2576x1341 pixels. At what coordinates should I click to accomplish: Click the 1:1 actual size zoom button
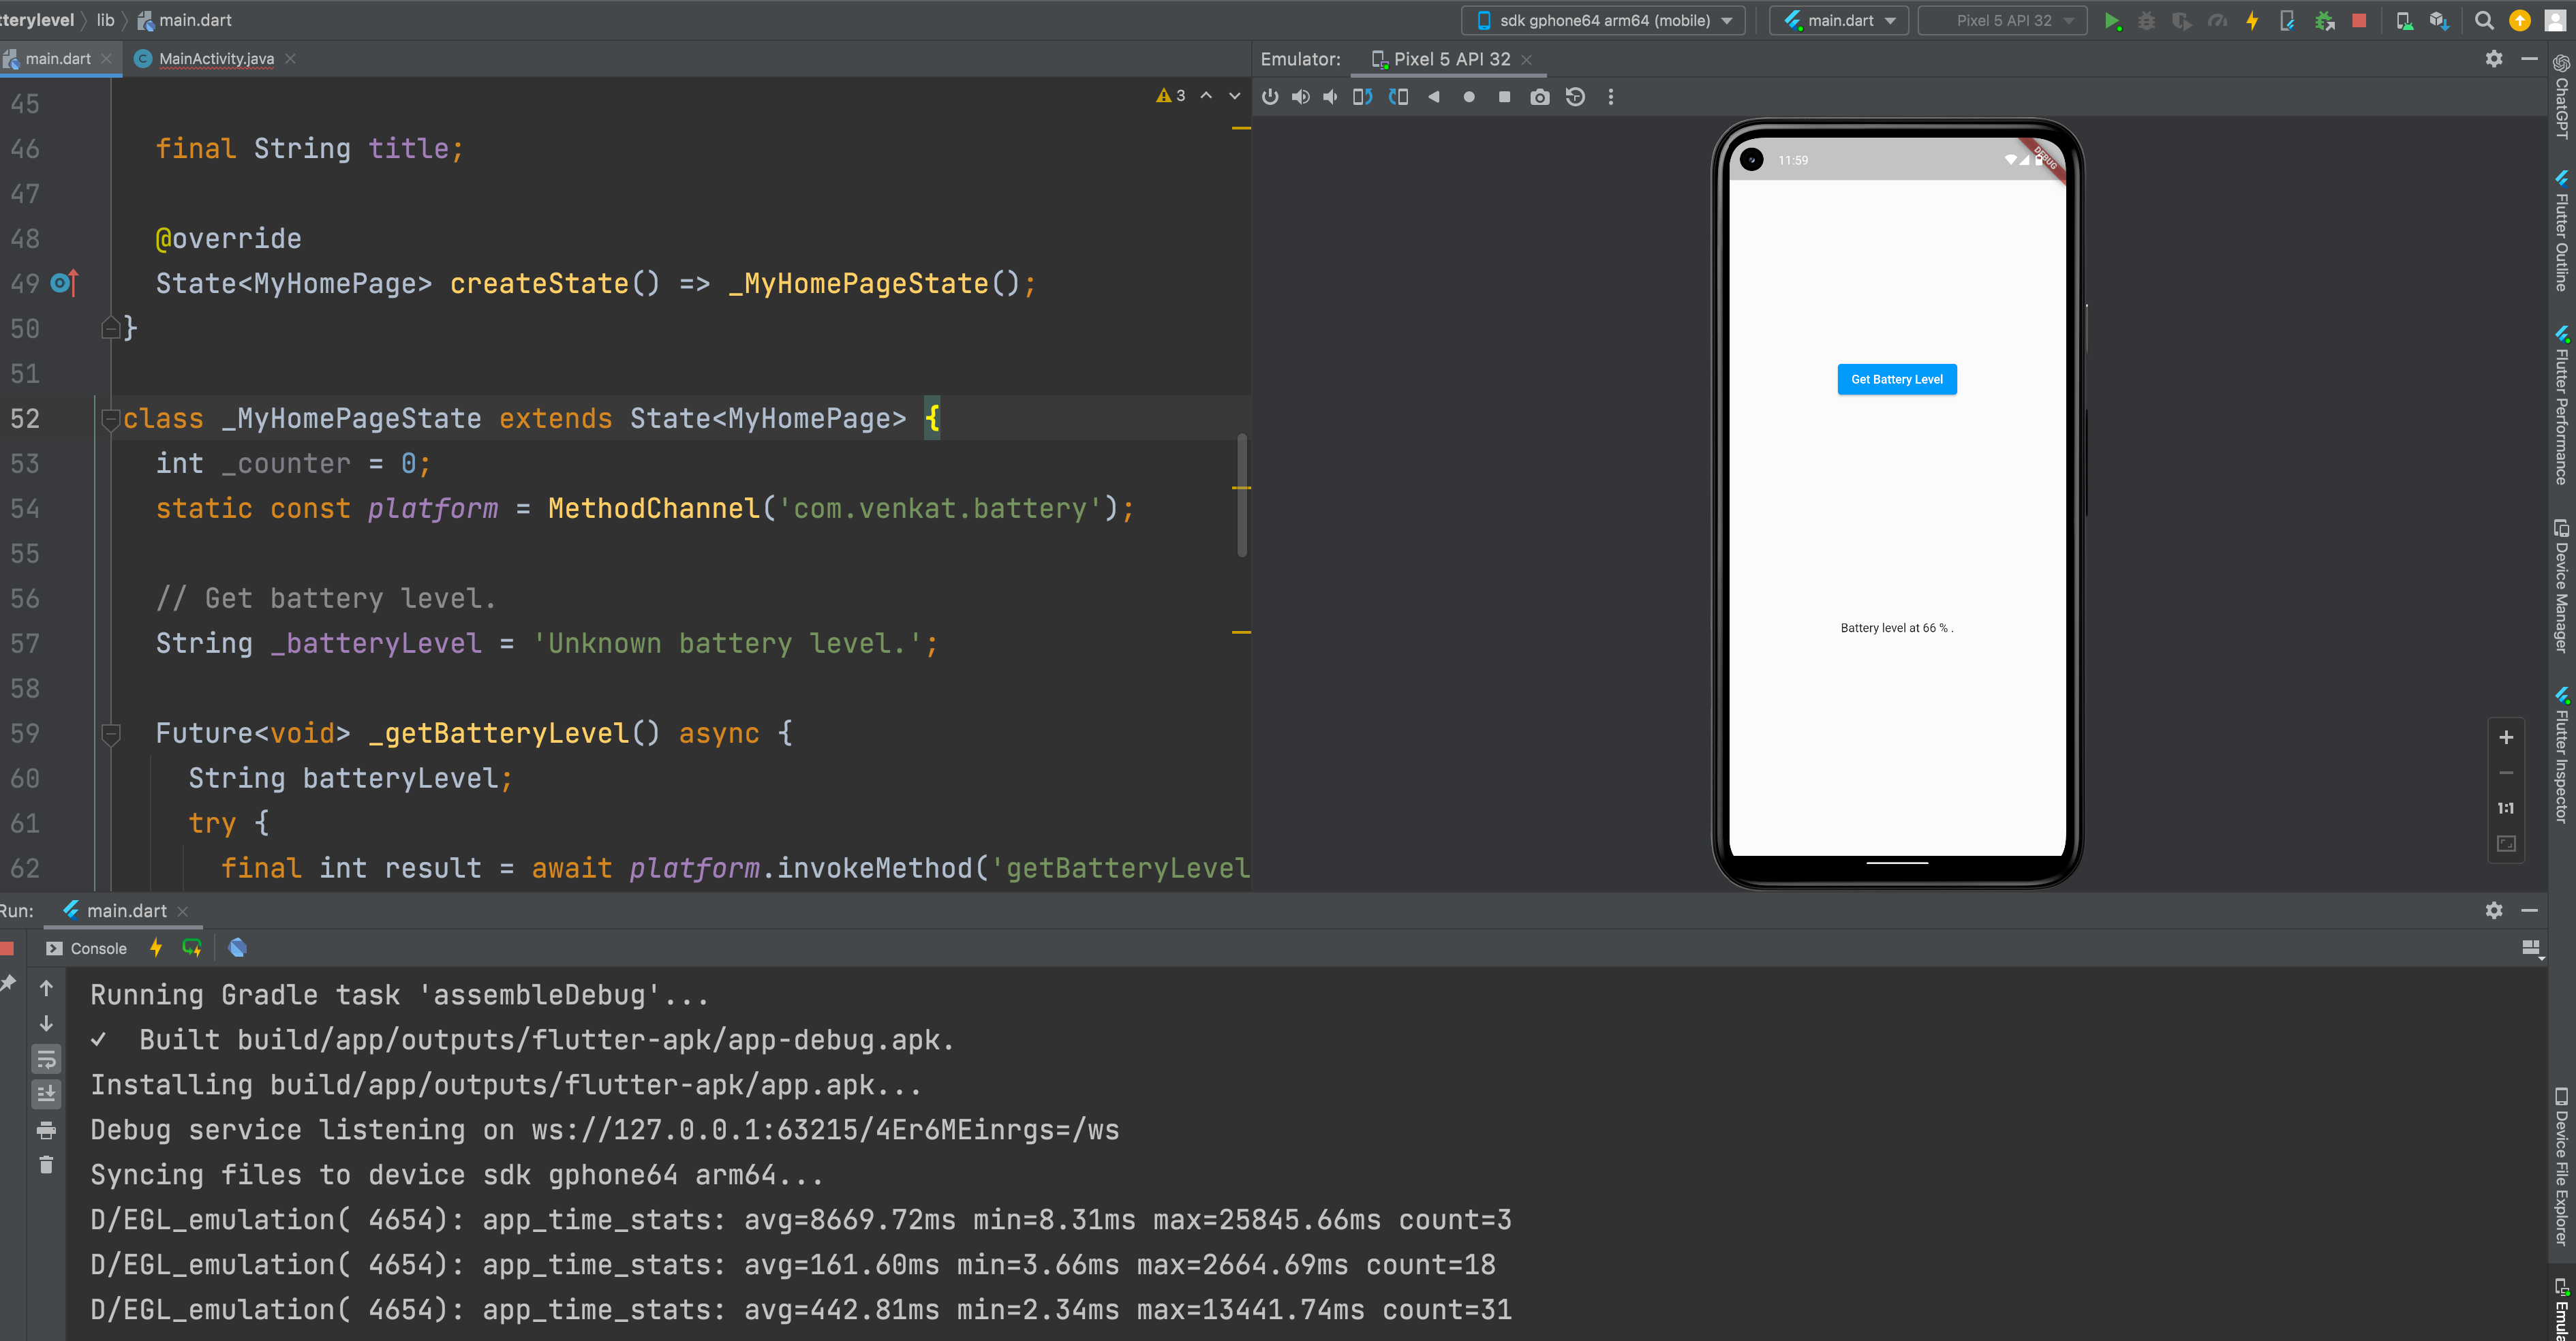click(2505, 808)
